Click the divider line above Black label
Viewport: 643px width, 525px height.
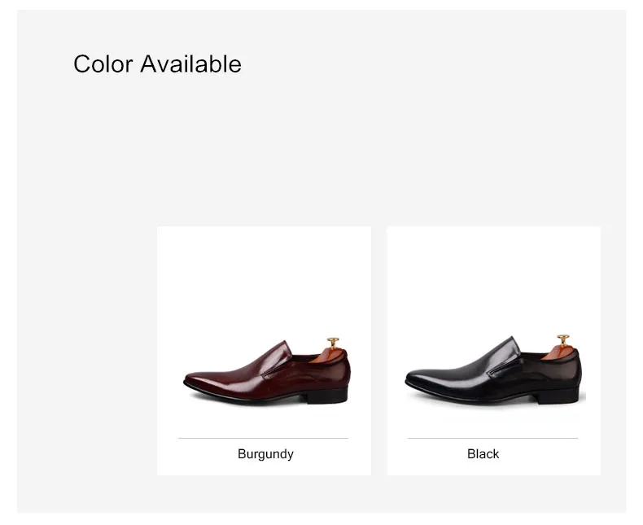pos(492,438)
